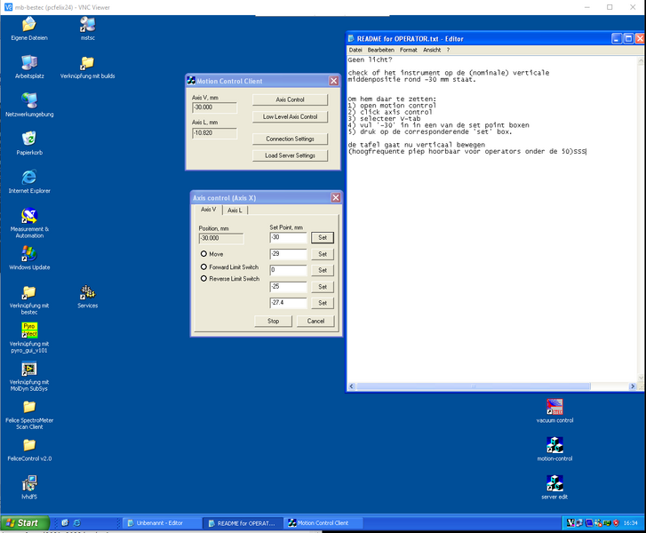
Task: Open the Datei menu in Editor
Action: 355,50
